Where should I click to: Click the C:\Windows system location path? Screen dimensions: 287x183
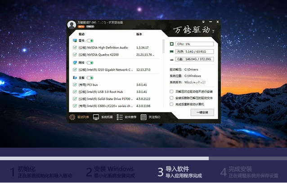(193, 76)
